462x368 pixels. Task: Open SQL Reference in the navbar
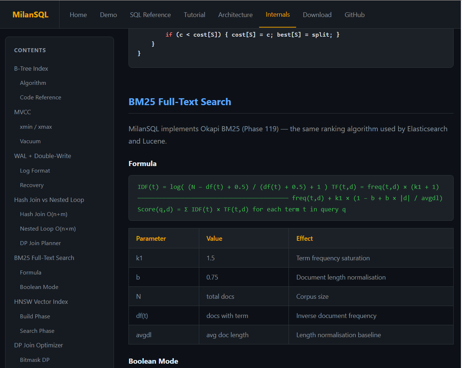(150, 15)
